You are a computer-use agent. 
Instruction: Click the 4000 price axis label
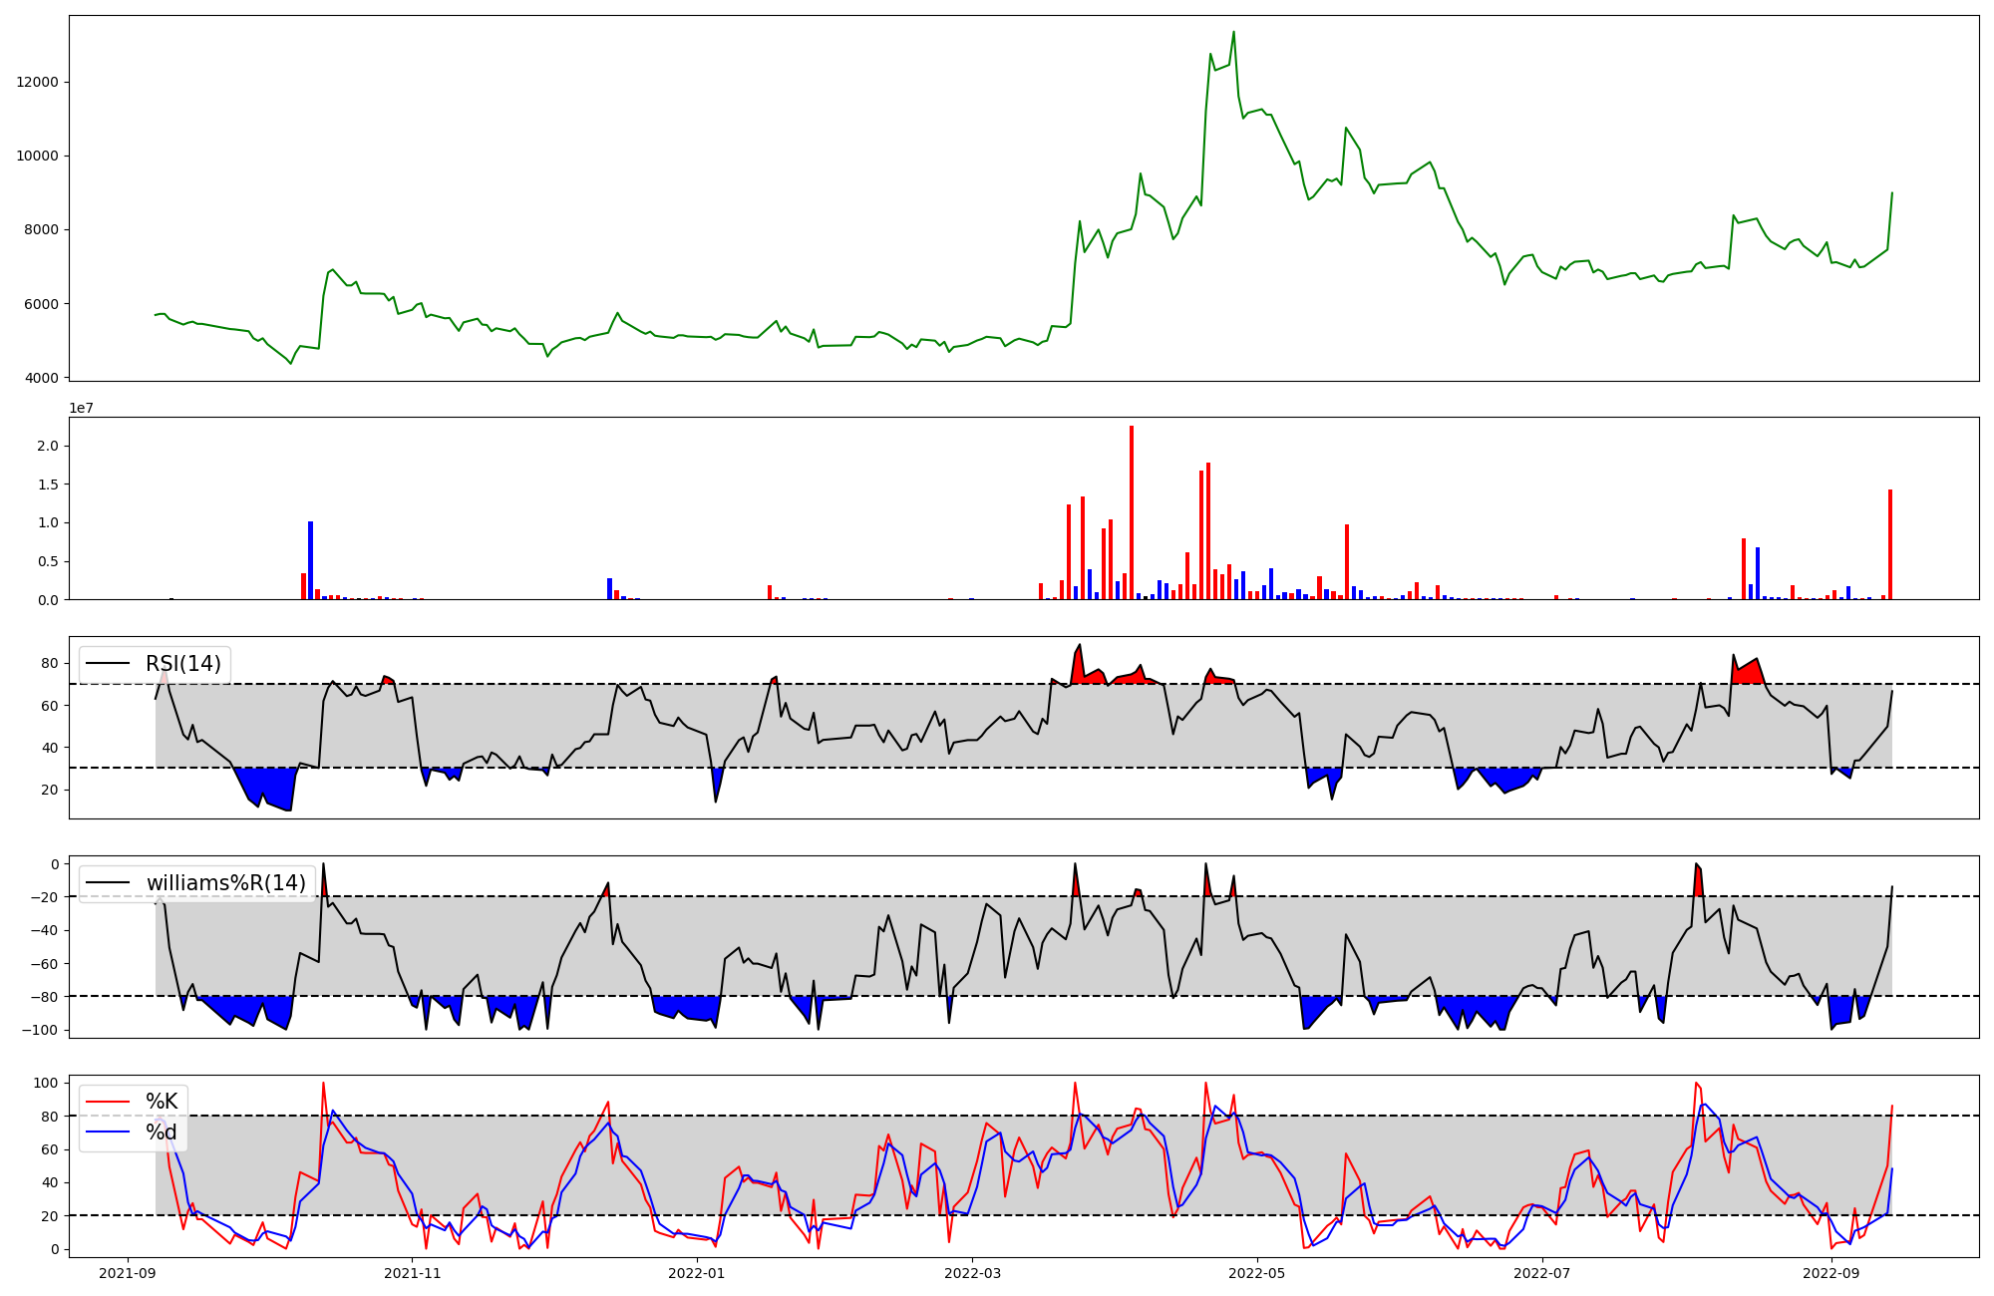click(x=42, y=378)
